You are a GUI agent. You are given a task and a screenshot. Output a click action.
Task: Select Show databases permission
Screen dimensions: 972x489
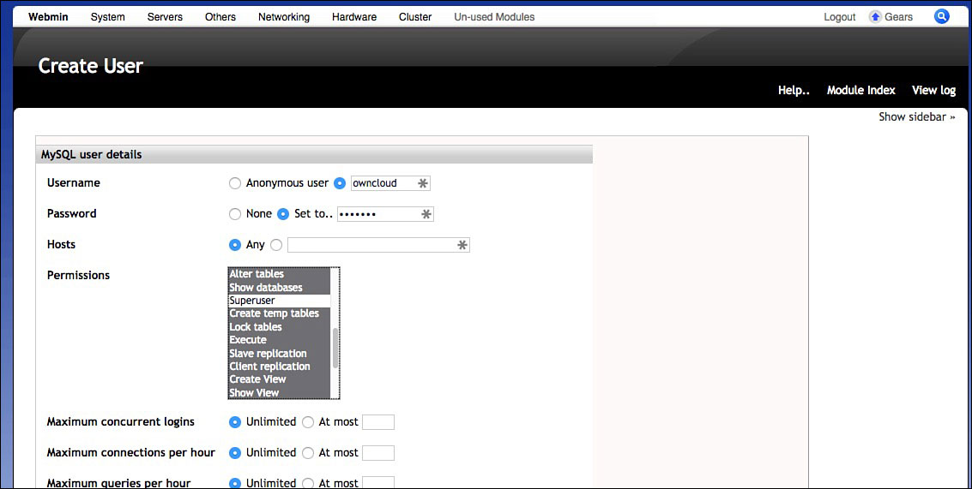[279, 288]
